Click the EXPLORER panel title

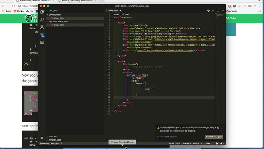(x=53, y=11)
